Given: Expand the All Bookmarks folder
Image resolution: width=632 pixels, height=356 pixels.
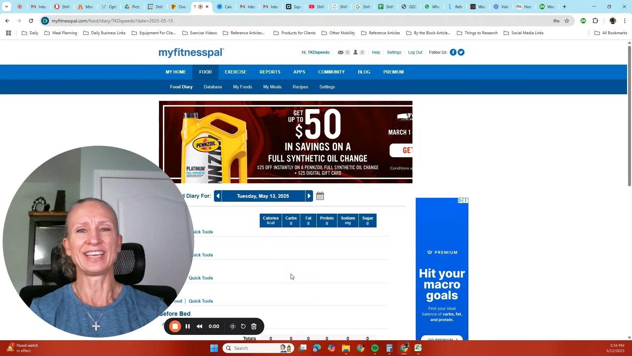Looking at the screenshot, I should coord(611,33).
